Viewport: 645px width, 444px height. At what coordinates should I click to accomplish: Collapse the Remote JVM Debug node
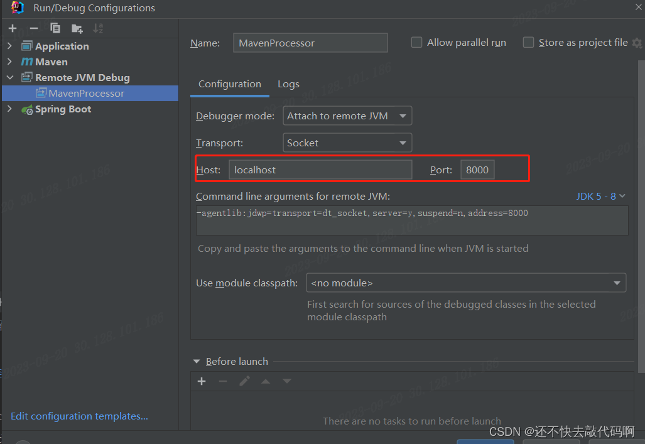click(x=10, y=77)
